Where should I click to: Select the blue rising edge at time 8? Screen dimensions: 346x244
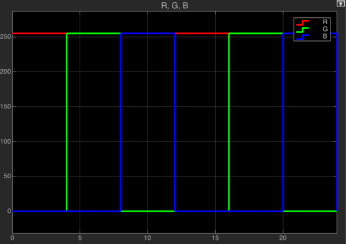(121, 121)
